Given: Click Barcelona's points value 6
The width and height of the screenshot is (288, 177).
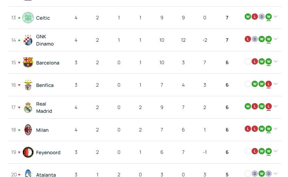Looking at the screenshot, I should pyautogui.click(x=227, y=63).
